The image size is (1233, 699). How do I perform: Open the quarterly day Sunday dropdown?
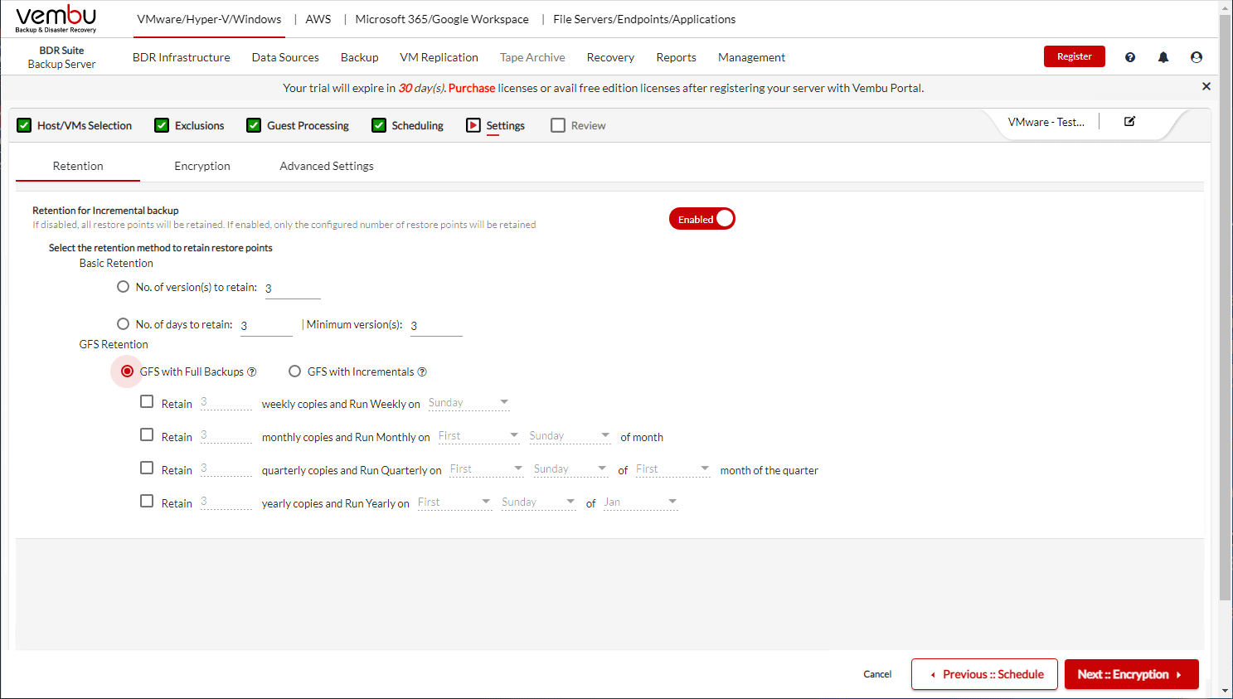tap(570, 469)
